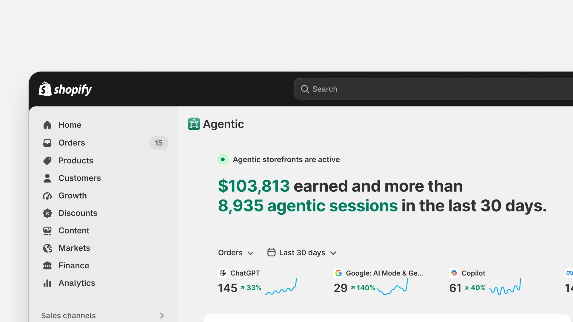Select the Products tag icon
573x322 pixels.
click(x=47, y=160)
